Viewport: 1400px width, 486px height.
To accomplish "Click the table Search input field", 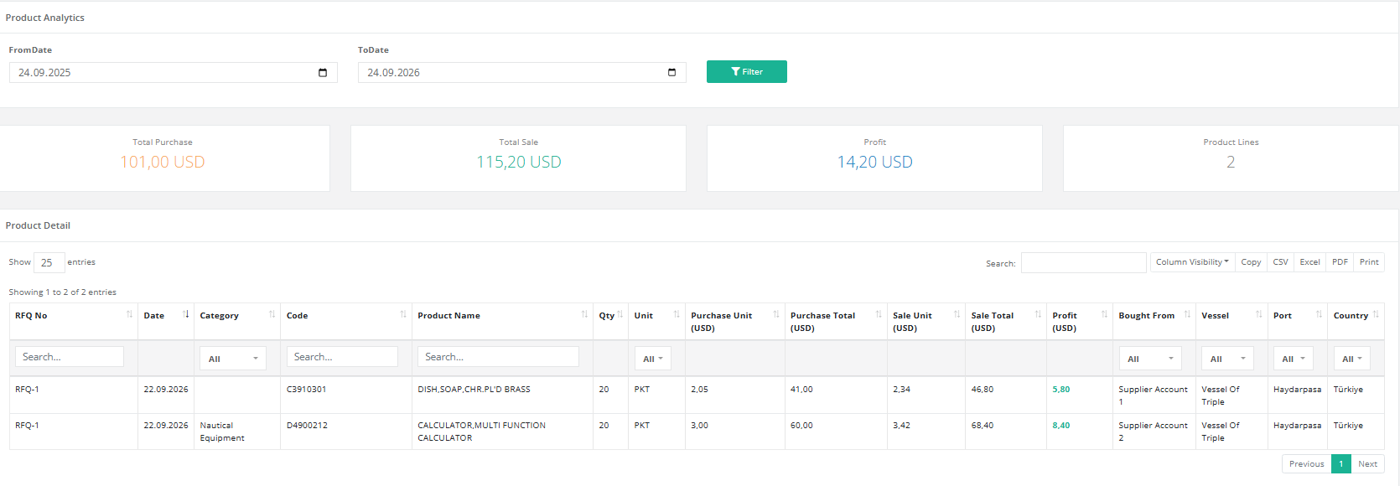I will coord(1083,263).
